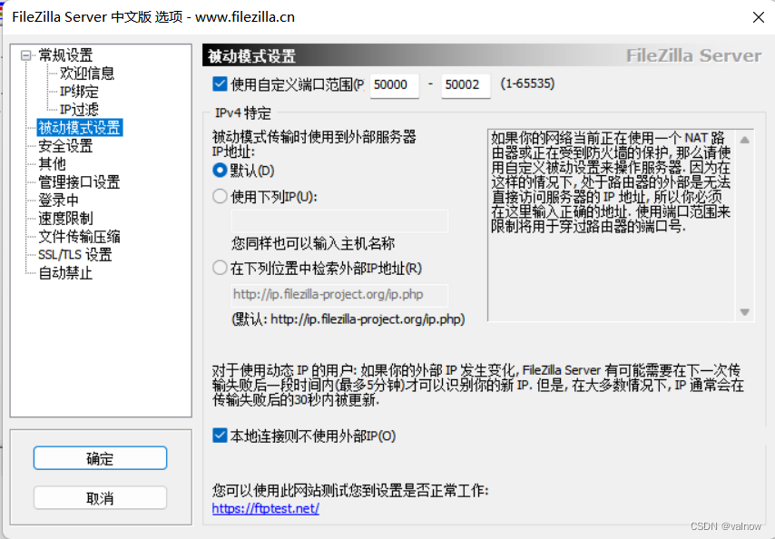Click the 取消 button
Screen dimensions: 775x539
[x=100, y=498]
